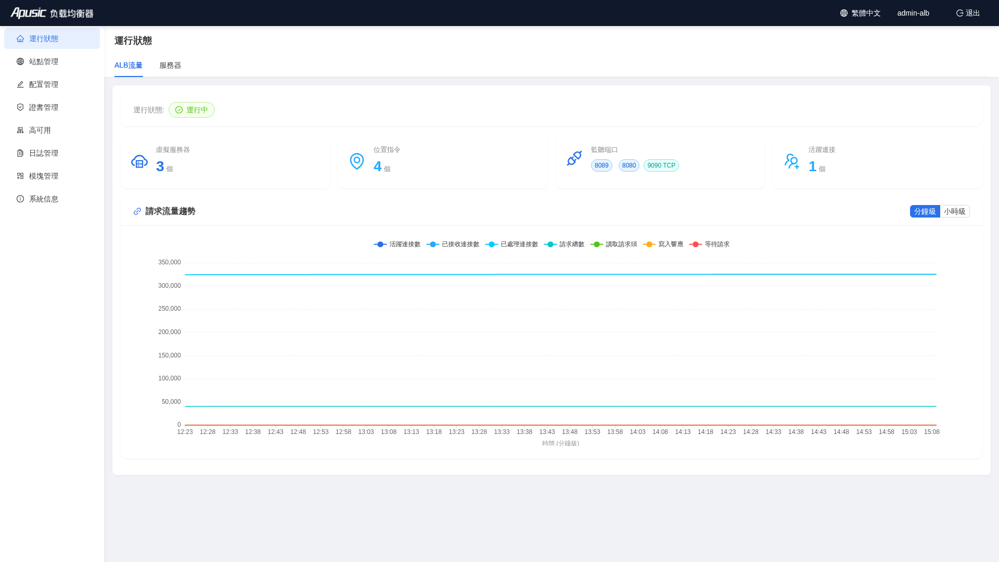This screenshot has width=999, height=562.
Task: Click the shield icon beside 證書管理
Action: click(x=20, y=107)
